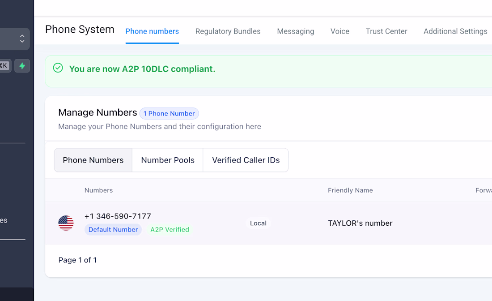Viewport: 492px width, 301px height.
Task: Click the ⌘K search shortcut badge
Action: pos(4,66)
